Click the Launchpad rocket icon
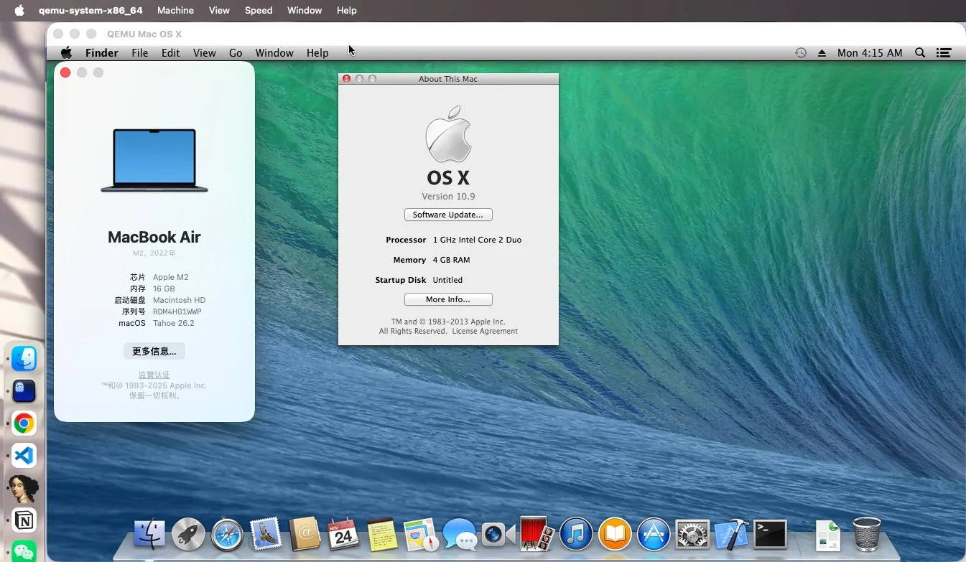The height and width of the screenshot is (562, 966). [188, 534]
